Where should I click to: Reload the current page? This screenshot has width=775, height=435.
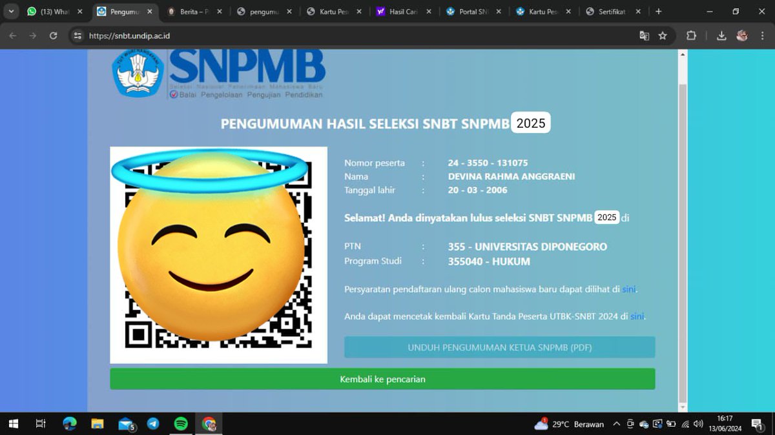point(54,35)
